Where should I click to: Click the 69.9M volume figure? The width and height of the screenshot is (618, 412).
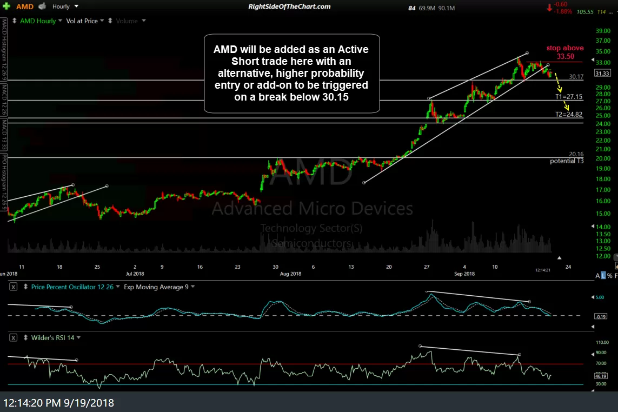(427, 8)
